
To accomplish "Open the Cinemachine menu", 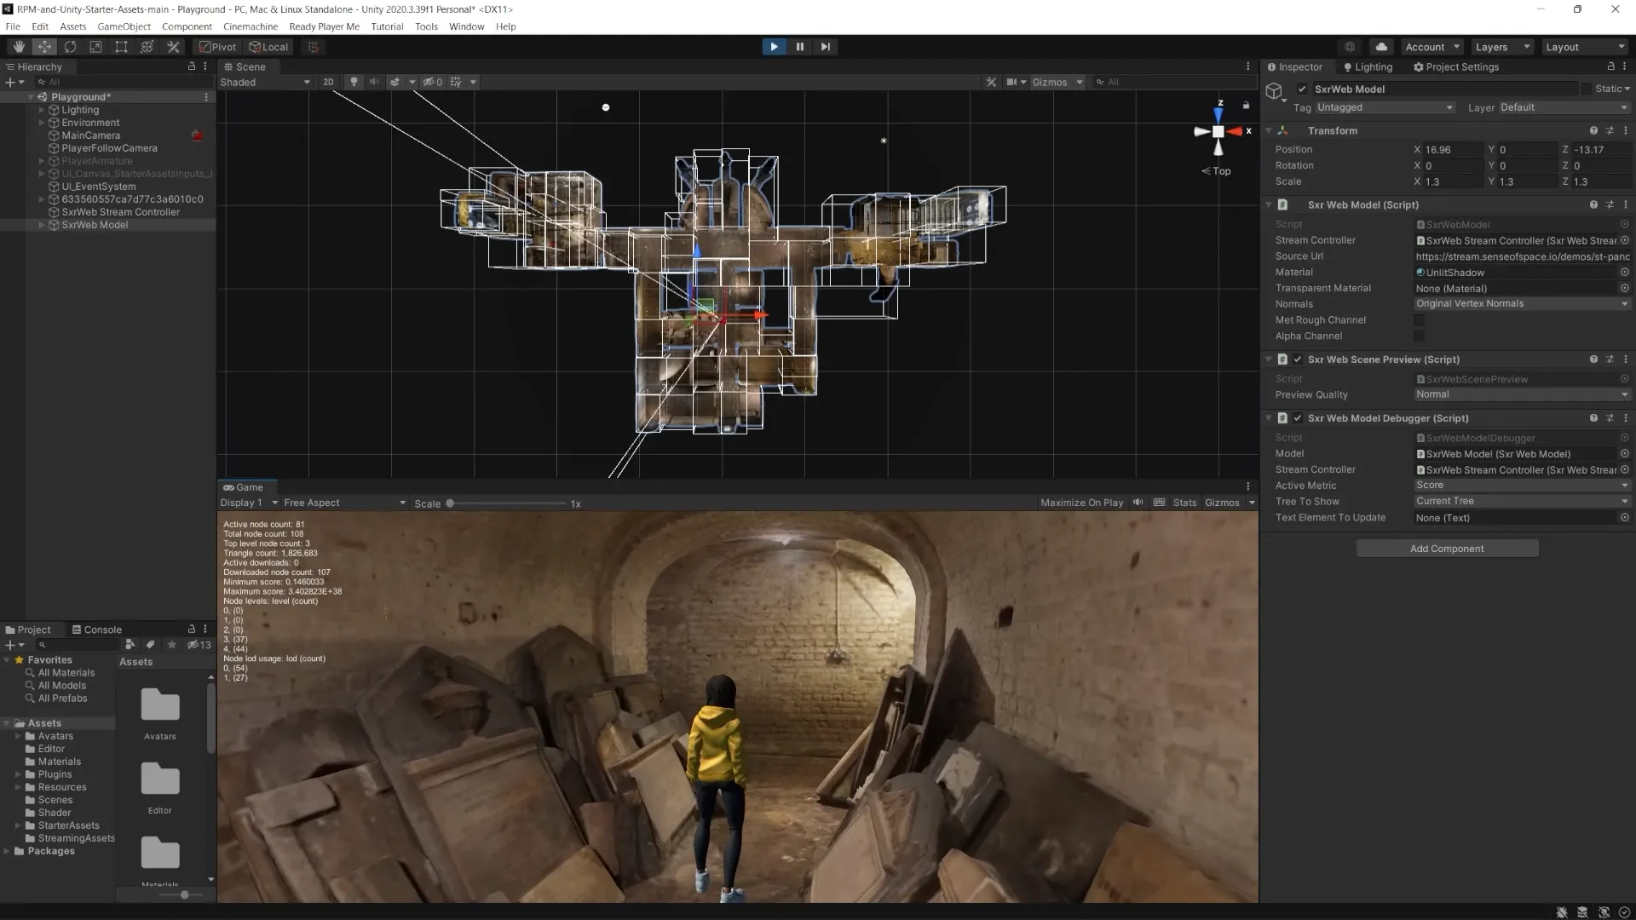I will click(x=250, y=26).
